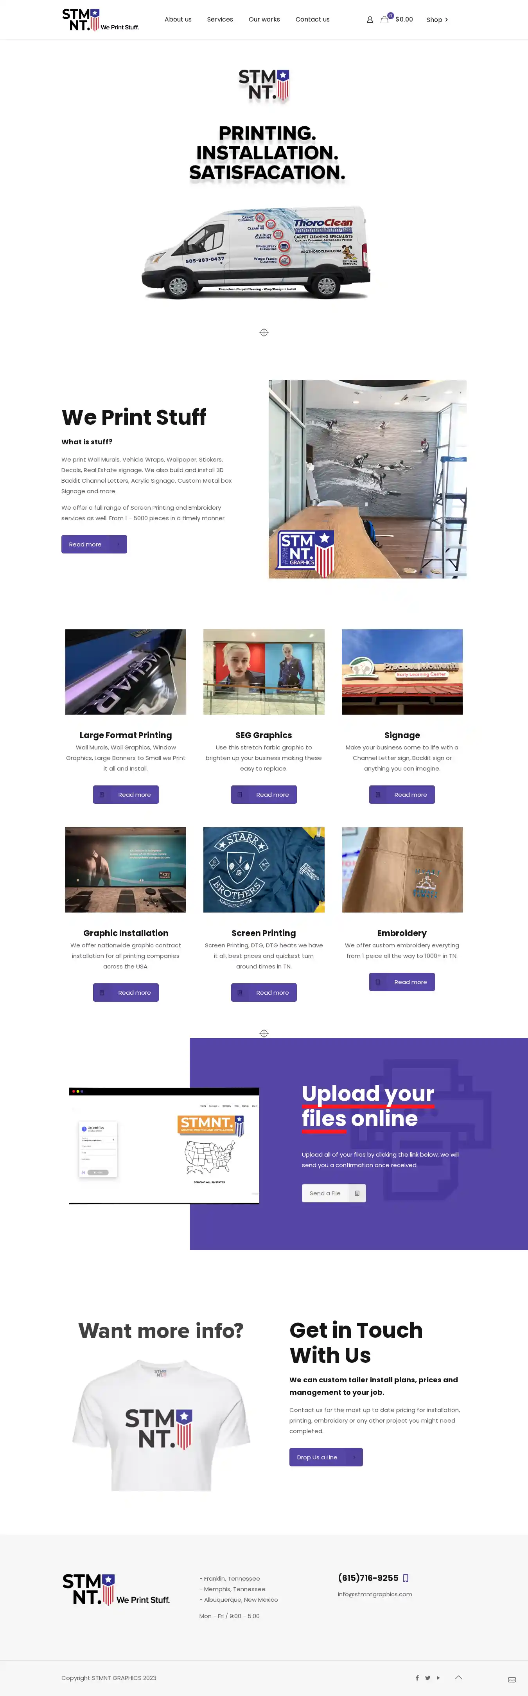Viewport: 528px width, 1696px height.
Task: Go to Our works page
Action: (264, 19)
